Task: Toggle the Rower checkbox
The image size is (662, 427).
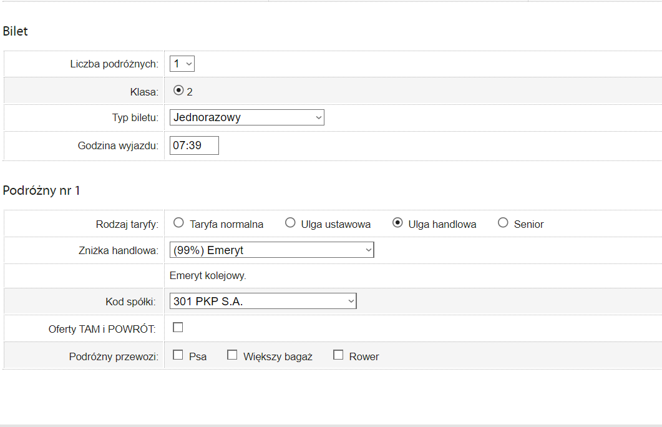Action: coord(338,355)
